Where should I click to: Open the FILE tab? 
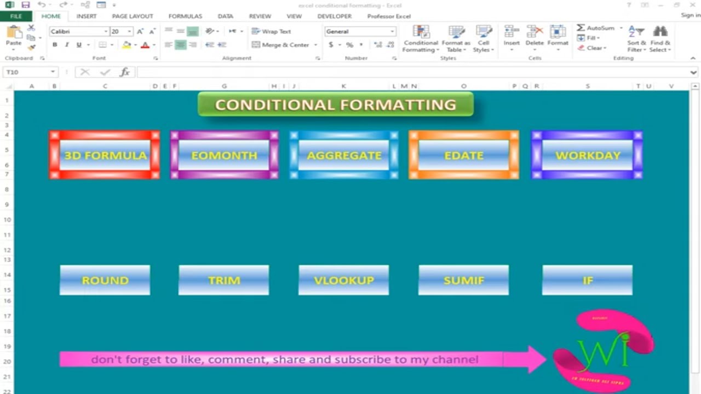pos(16,16)
